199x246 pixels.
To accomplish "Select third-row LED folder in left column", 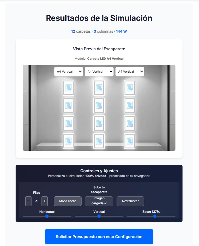I will [x=68, y=123].
